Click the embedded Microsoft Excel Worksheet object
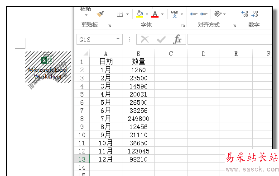Image resolution: width=279 pixels, height=176 pixels. tap(48, 67)
